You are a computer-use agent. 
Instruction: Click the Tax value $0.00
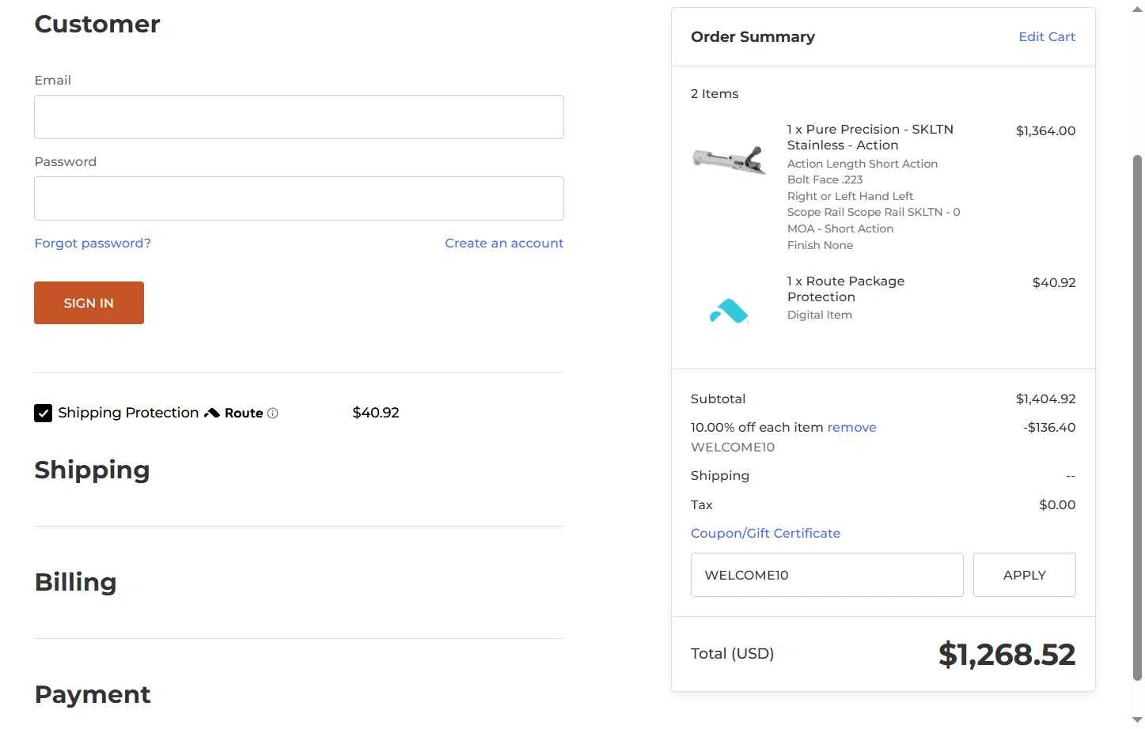tap(1057, 505)
